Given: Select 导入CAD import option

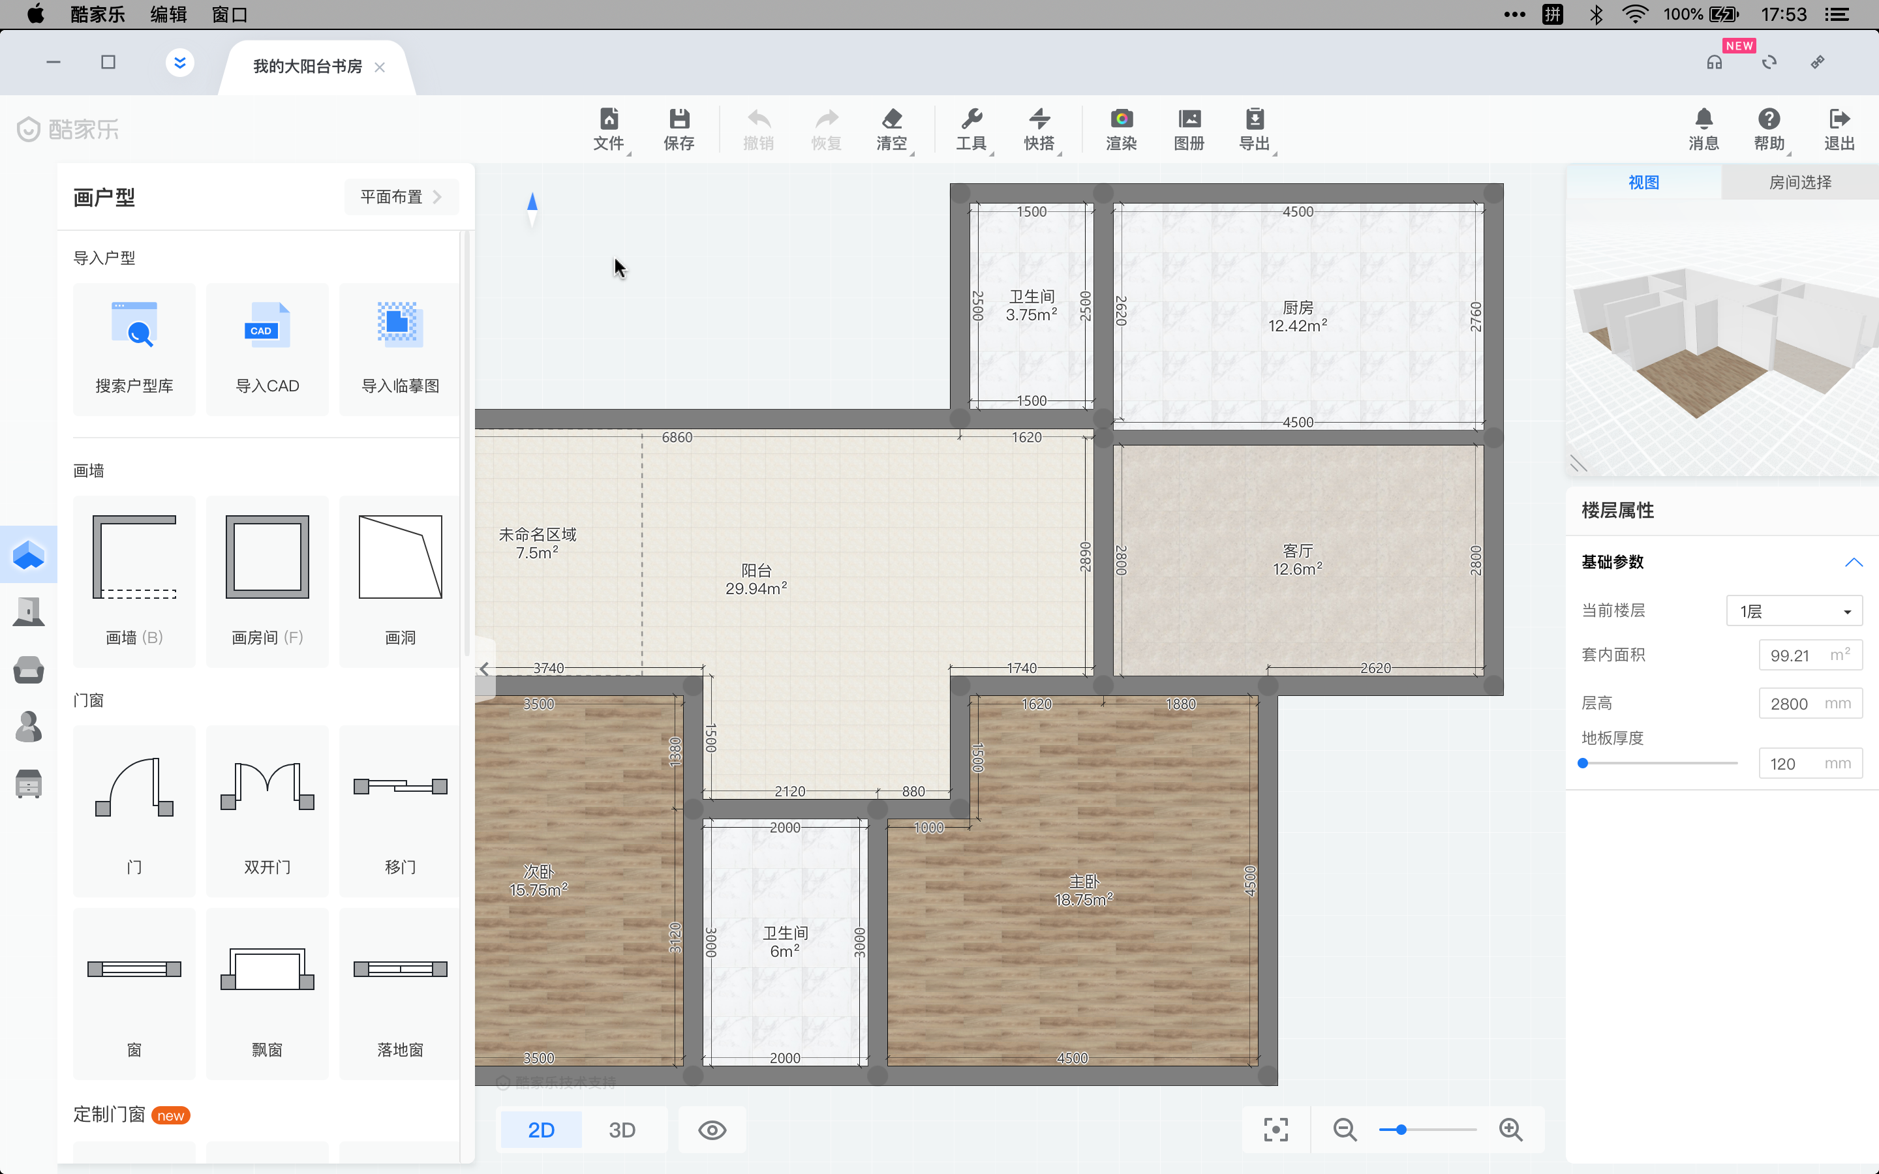Looking at the screenshot, I should (267, 350).
